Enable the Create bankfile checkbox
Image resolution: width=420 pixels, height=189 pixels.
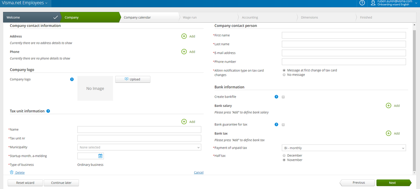click(283, 97)
